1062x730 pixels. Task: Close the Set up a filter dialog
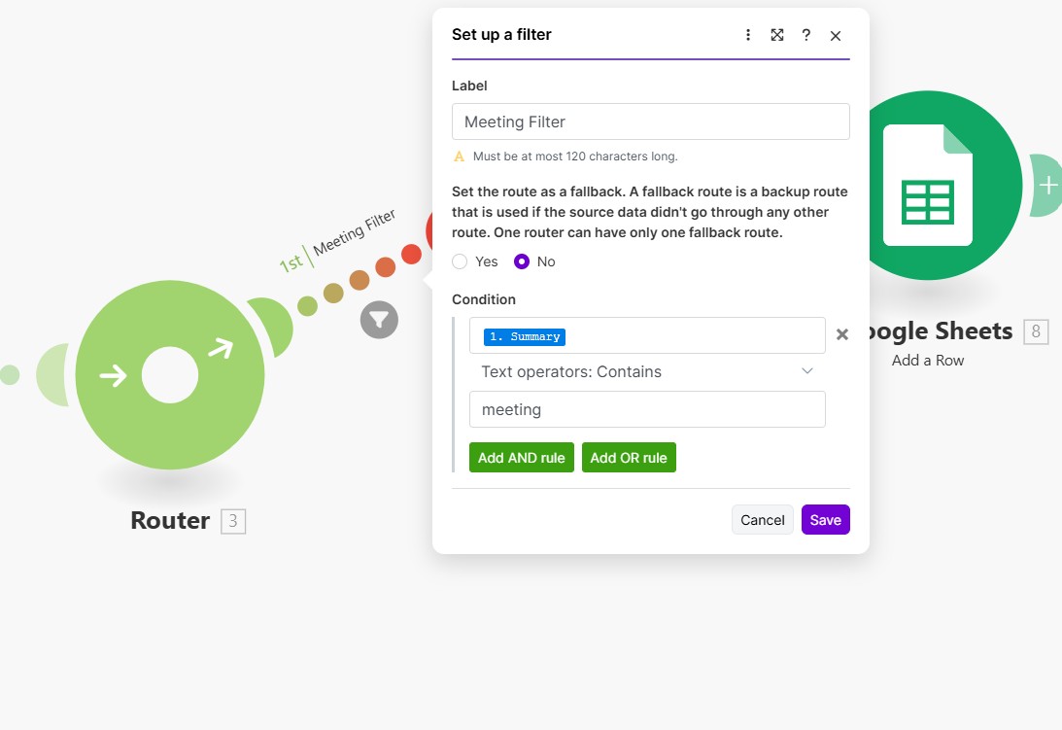click(x=835, y=35)
